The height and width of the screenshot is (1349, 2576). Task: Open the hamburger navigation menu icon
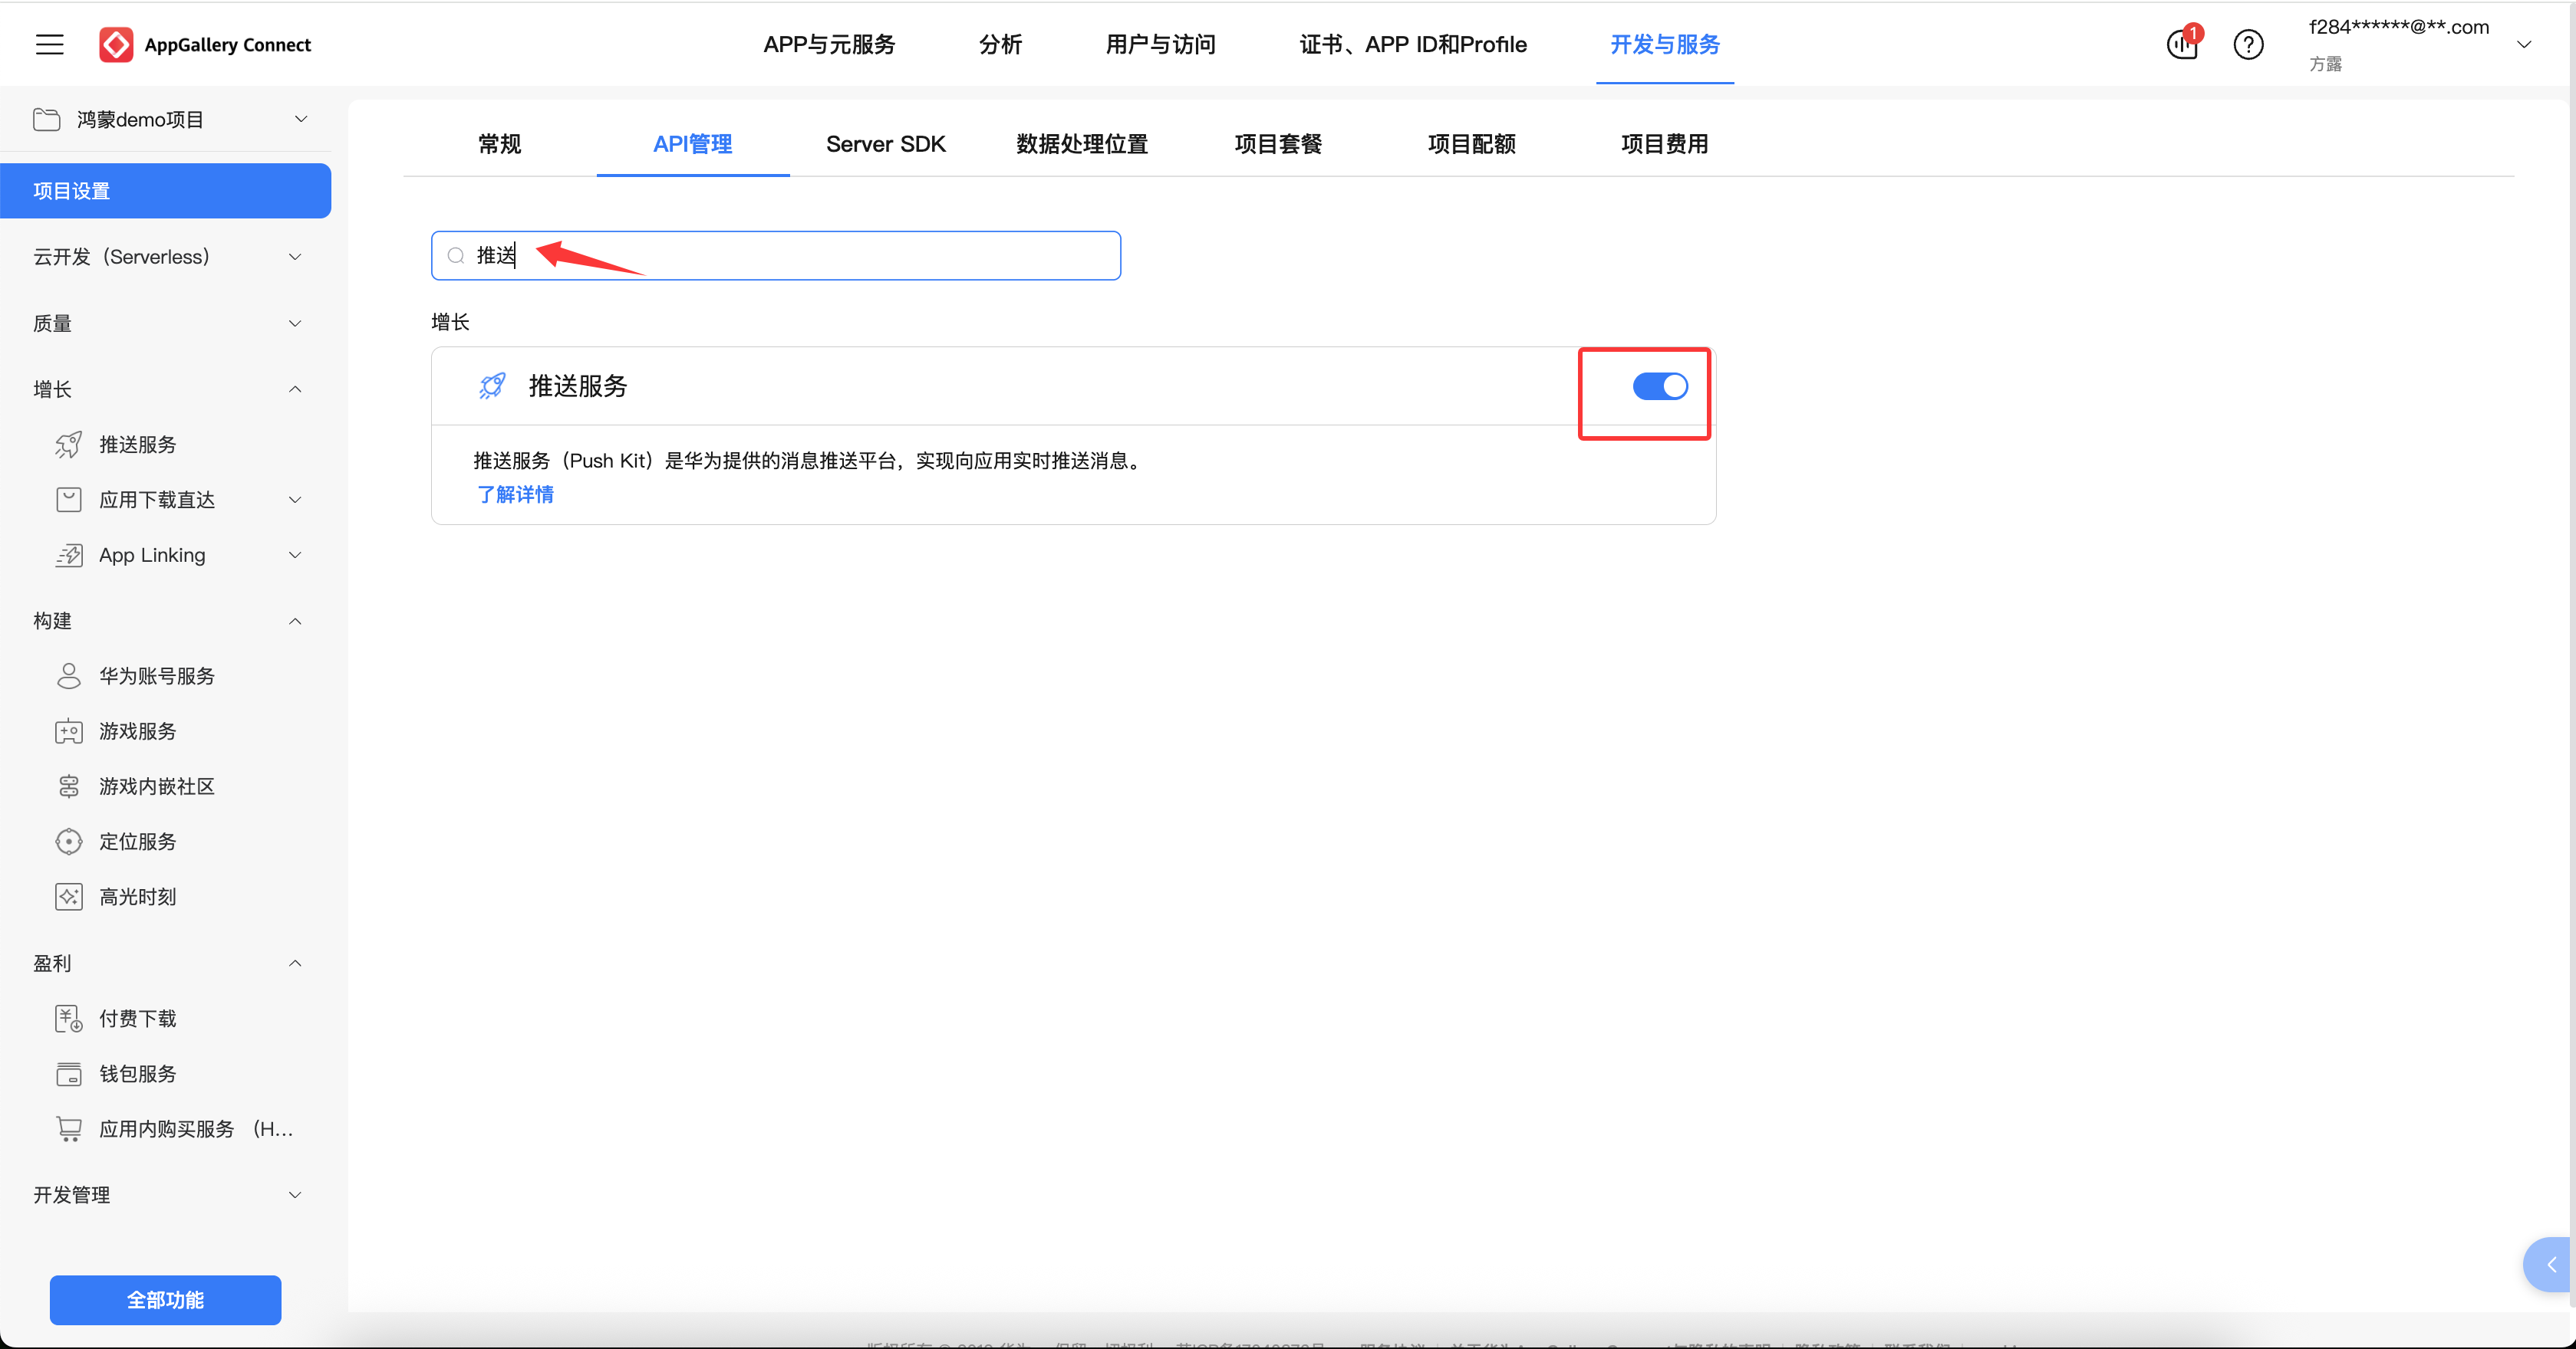point(49,44)
